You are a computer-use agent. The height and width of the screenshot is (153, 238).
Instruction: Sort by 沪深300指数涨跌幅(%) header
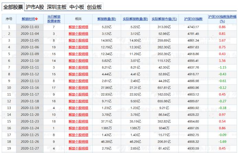coord(222,19)
